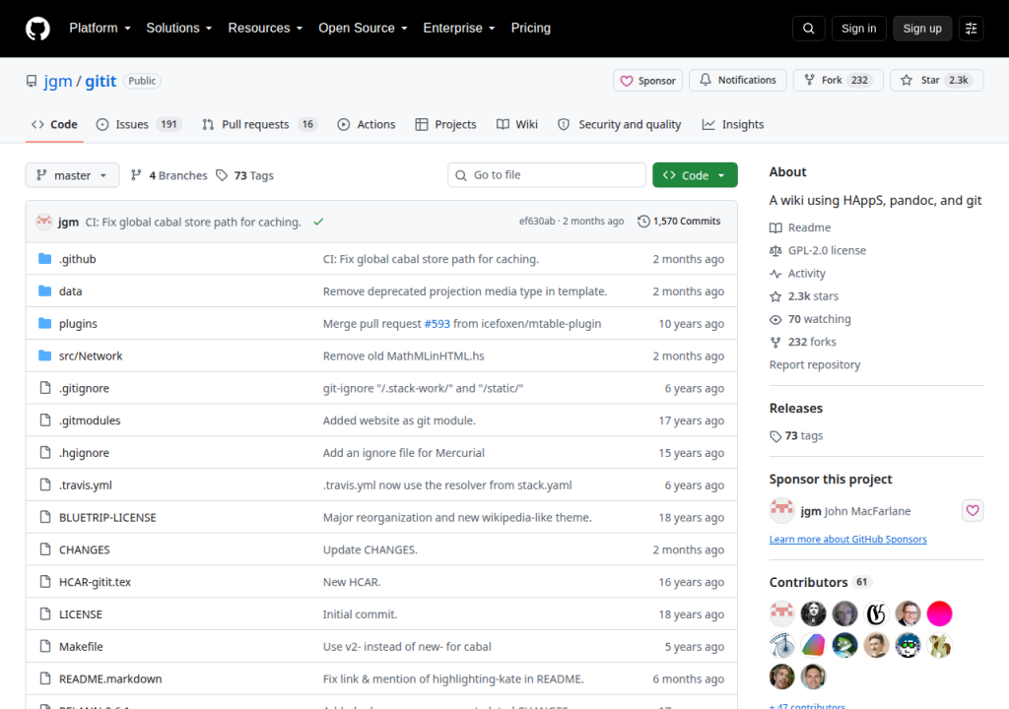
Task: Switch to the Issues tab
Action: point(139,125)
